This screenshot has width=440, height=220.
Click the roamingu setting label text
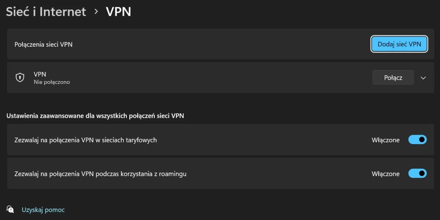100,174
